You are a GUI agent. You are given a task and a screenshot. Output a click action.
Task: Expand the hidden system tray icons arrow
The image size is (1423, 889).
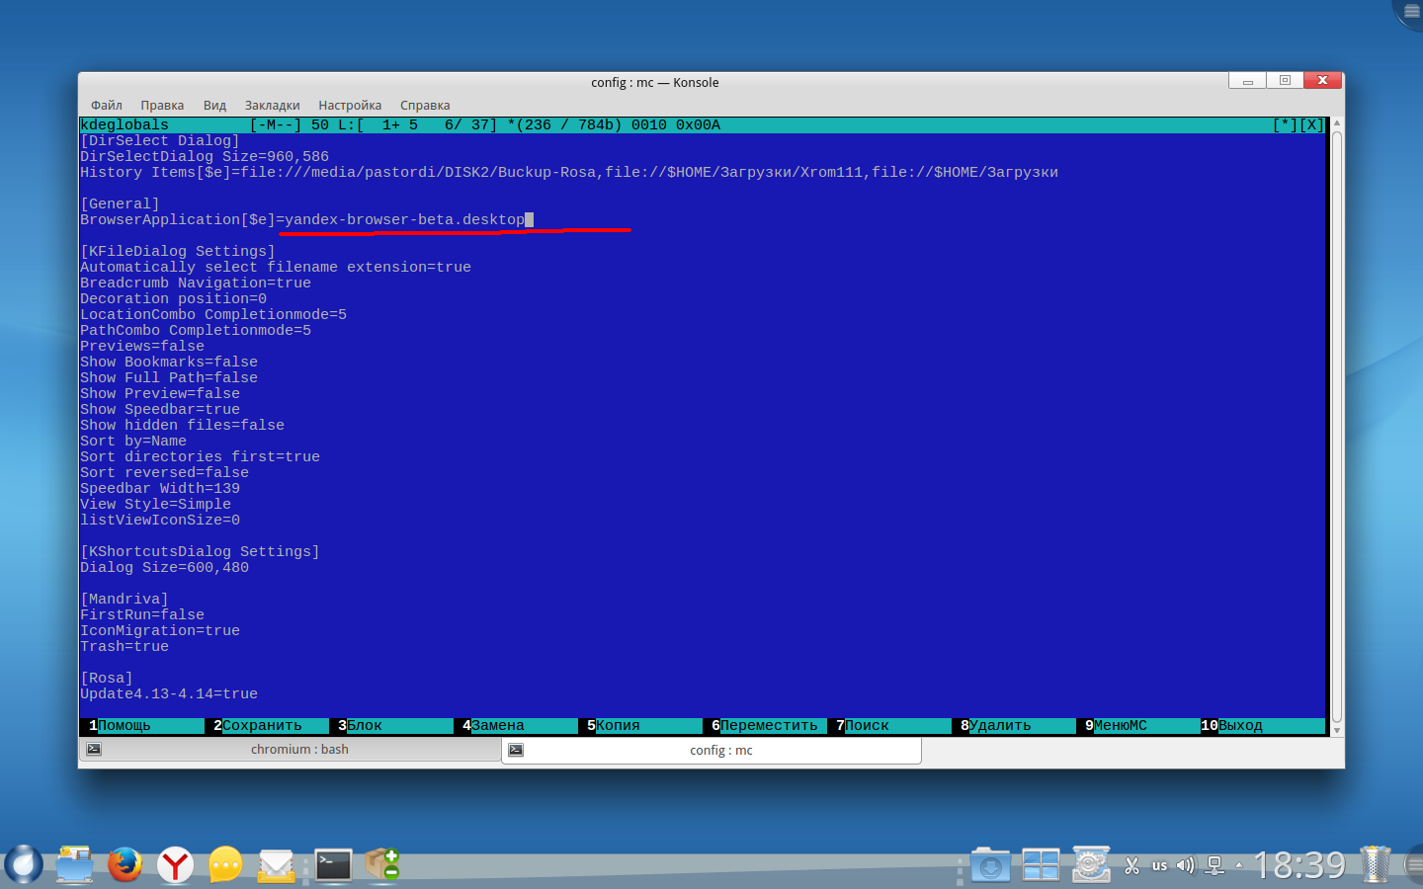(1239, 866)
